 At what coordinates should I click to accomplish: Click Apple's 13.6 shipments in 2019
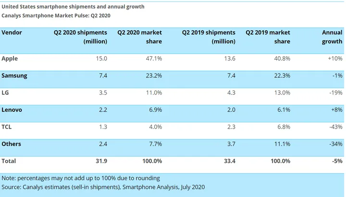(x=230, y=59)
